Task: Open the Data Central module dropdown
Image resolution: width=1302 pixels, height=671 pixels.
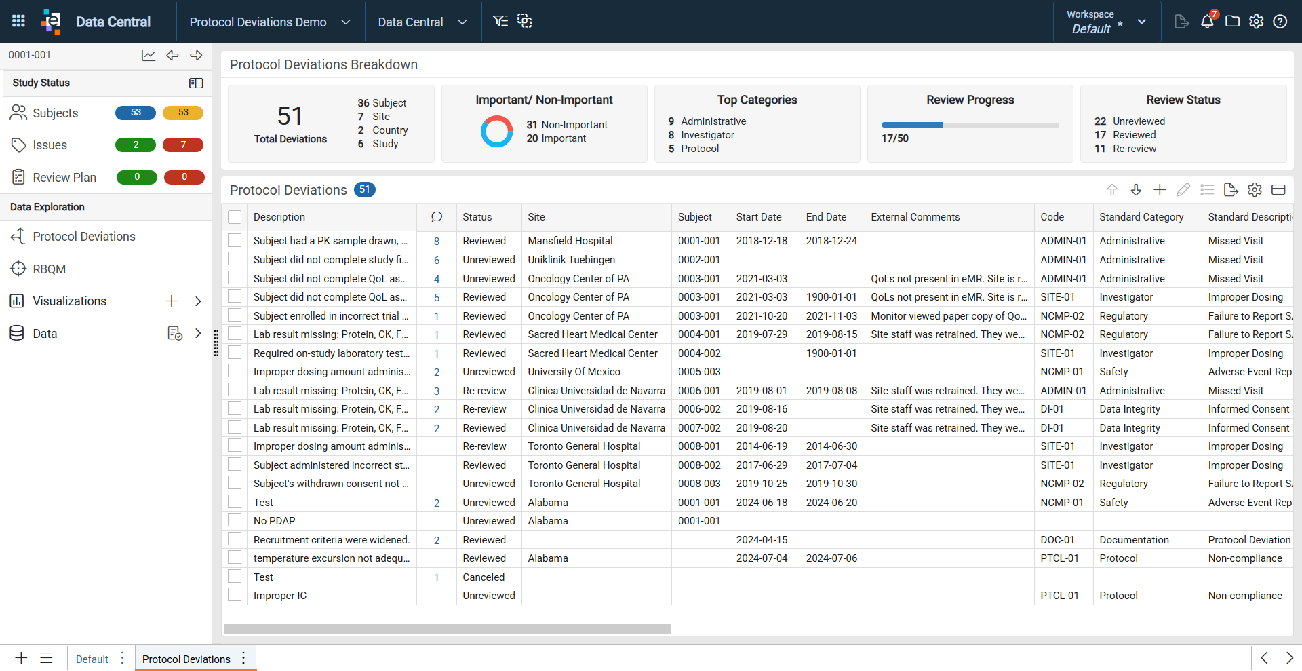Action: point(422,22)
